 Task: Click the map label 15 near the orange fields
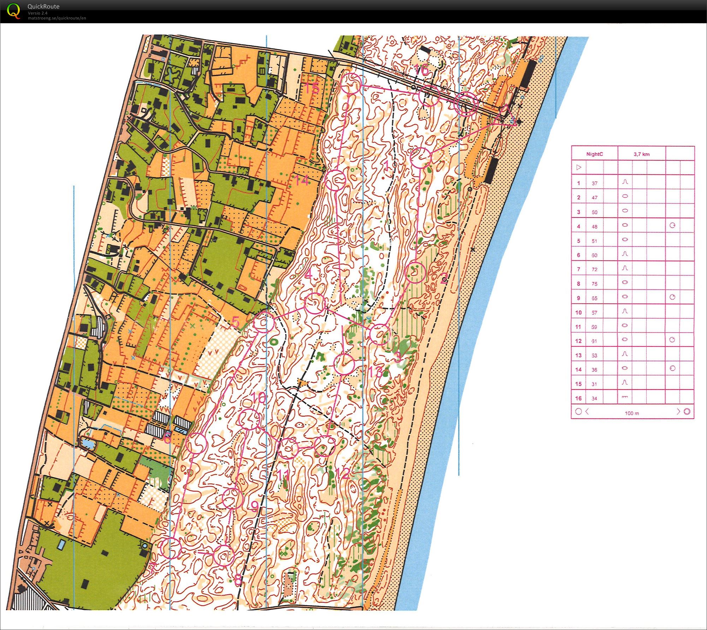[312, 88]
